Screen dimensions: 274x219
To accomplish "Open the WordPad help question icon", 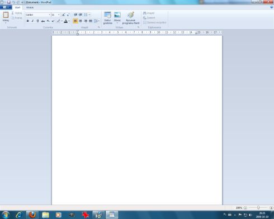I will coord(272,7).
